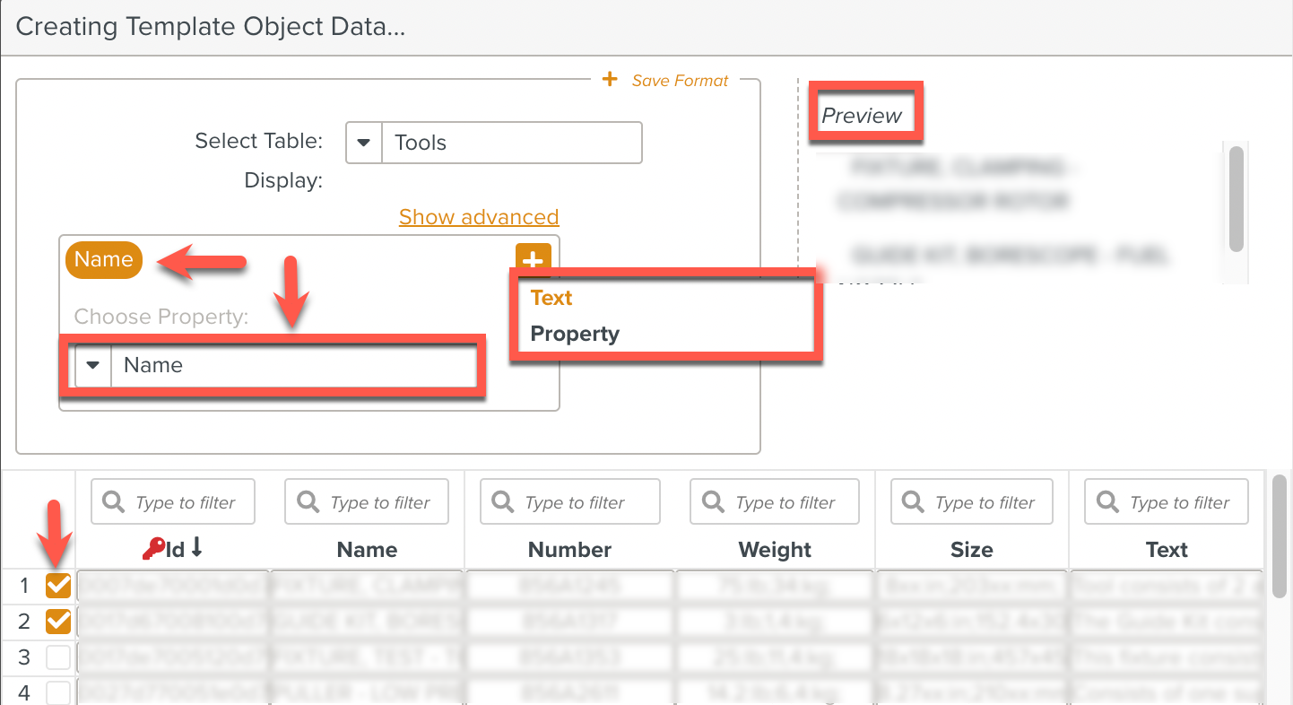Open the Select Table dropdown arrow
The width and height of the screenshot is (1293, 705).
tap(364, 143)
